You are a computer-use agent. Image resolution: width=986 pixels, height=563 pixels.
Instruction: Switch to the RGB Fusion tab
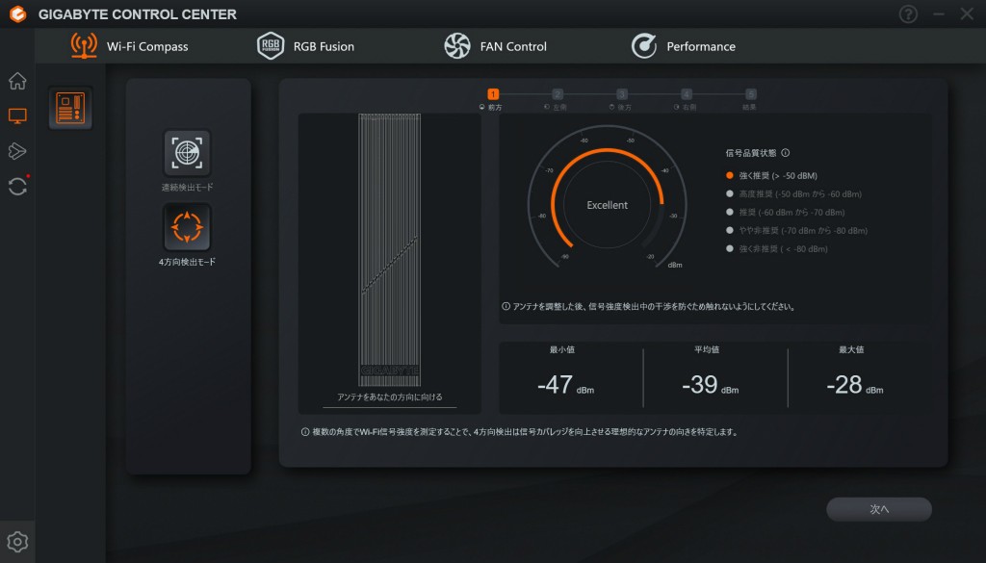(x=306, y=46)
